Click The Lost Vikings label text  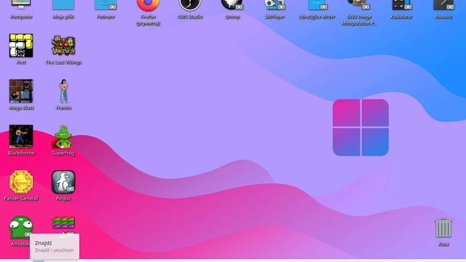[63, 62]
